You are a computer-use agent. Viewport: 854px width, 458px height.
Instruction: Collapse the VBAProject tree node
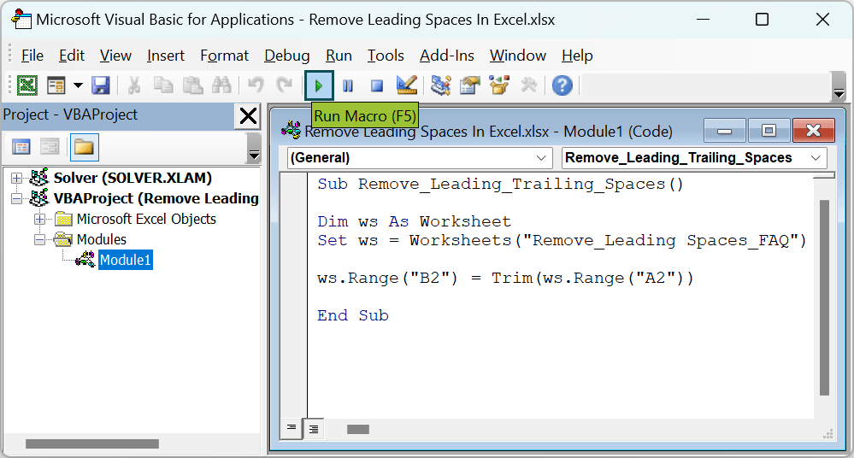pos(17,199)
